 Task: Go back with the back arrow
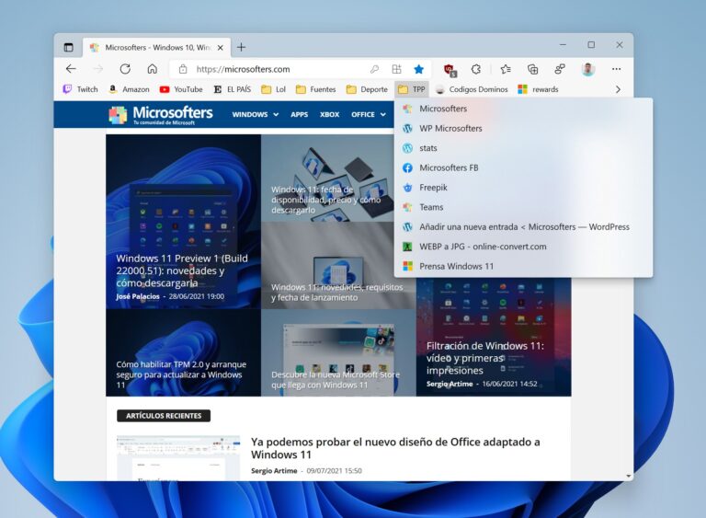pos(71,69)
